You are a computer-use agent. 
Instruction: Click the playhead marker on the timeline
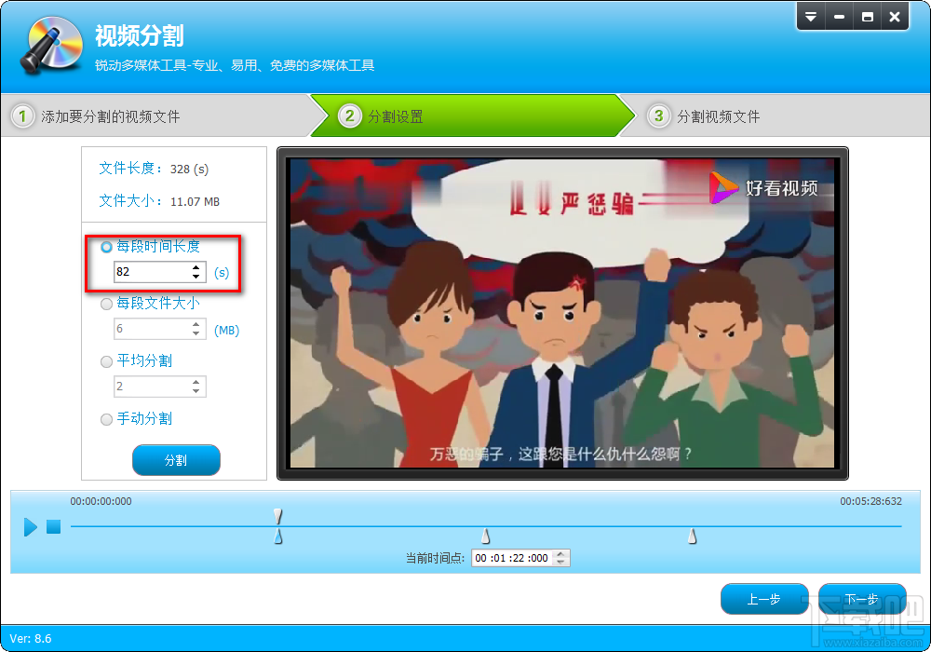(x=277, y=516)
